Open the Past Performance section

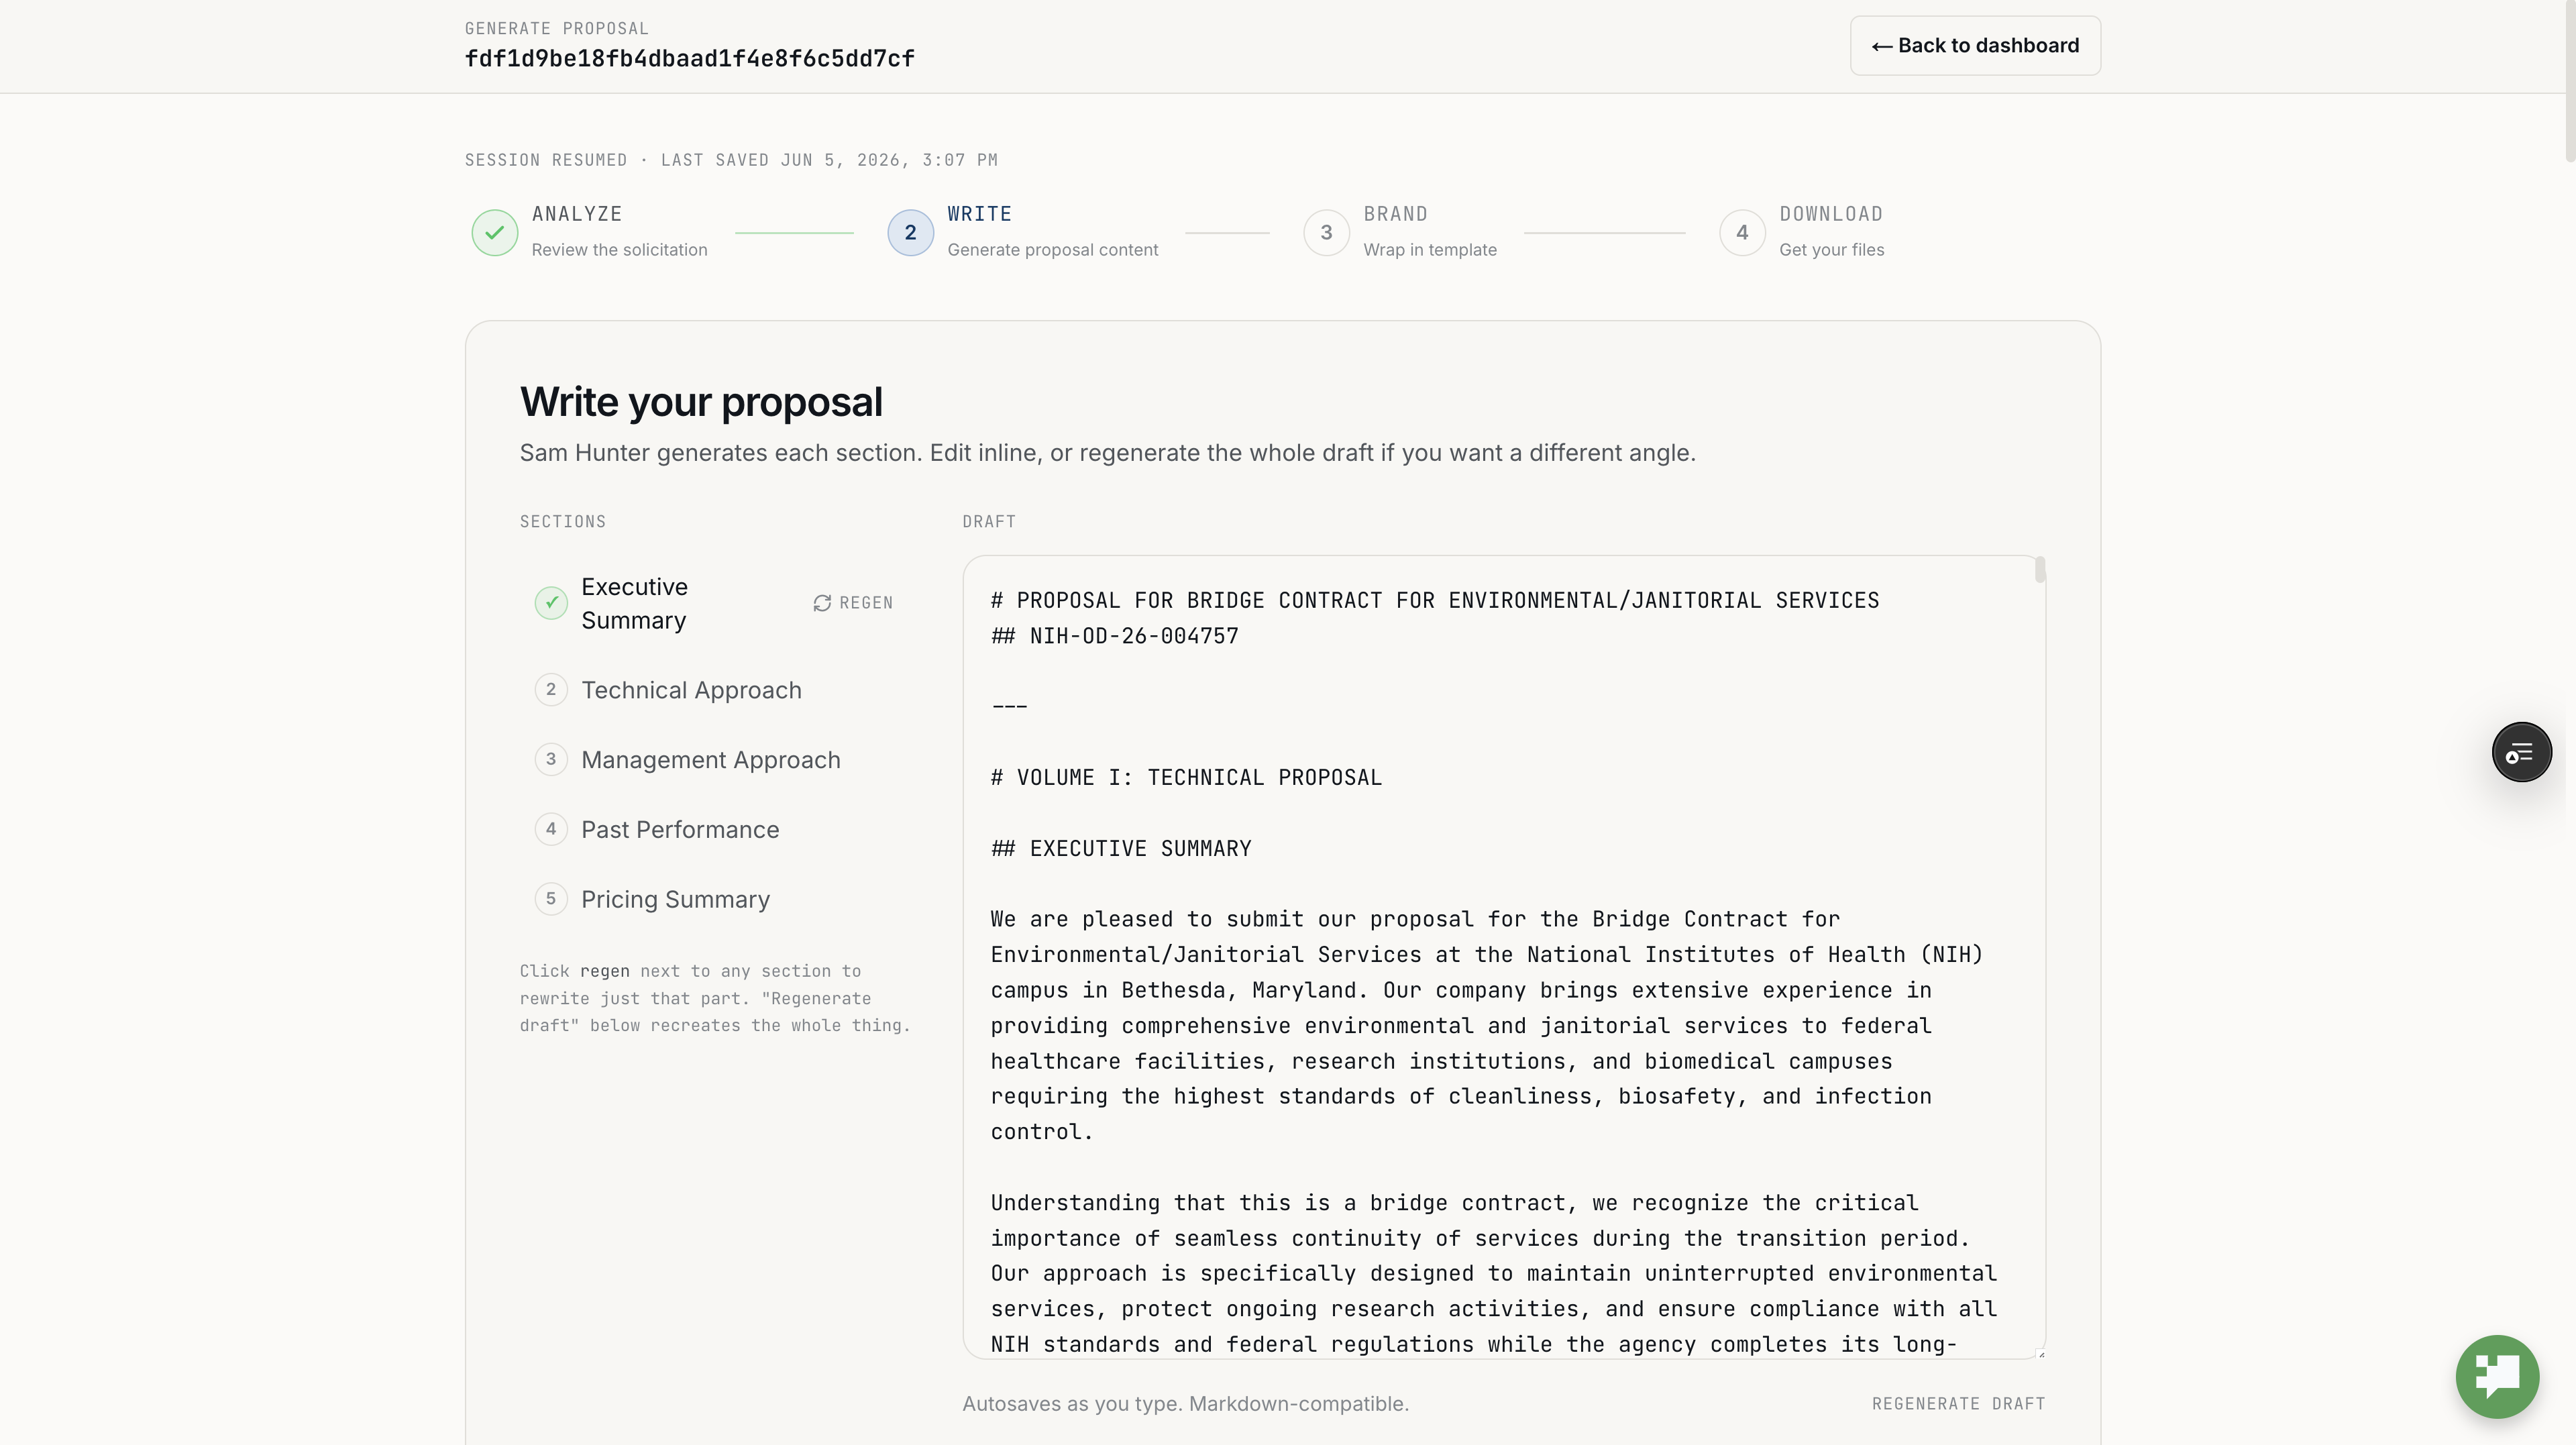pos(680,830)
